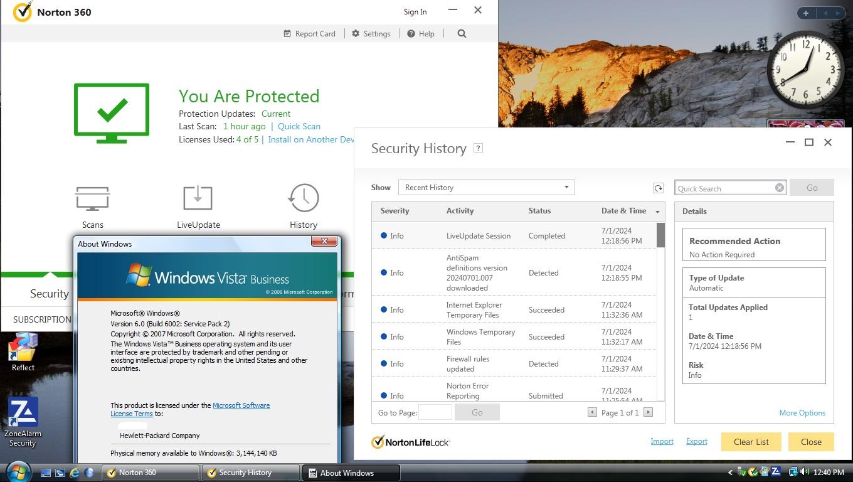
Task: Switch to Security History taskbar window
Action: 250,473
